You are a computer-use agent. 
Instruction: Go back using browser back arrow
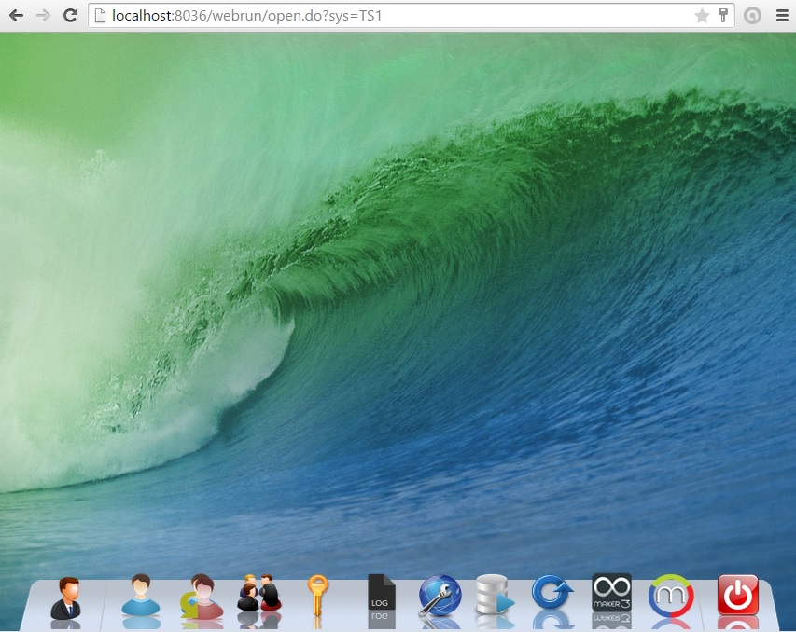(x=16, y=16)
